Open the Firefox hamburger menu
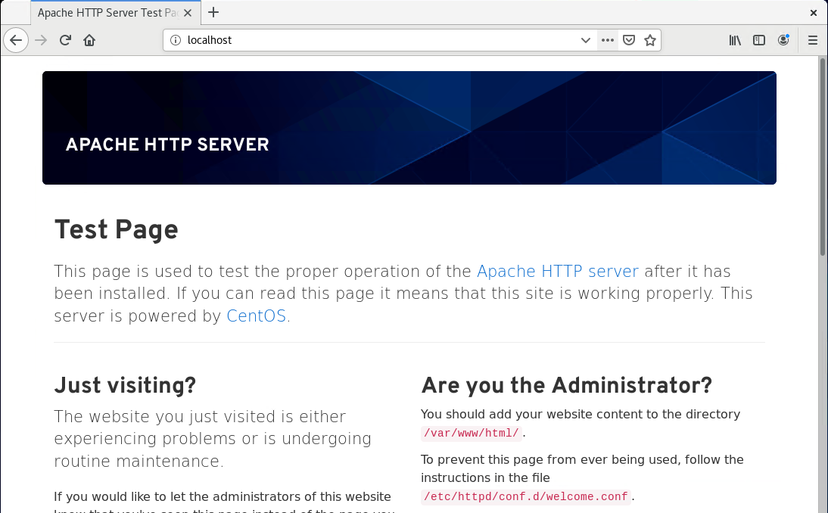 (x=813, y=40)
